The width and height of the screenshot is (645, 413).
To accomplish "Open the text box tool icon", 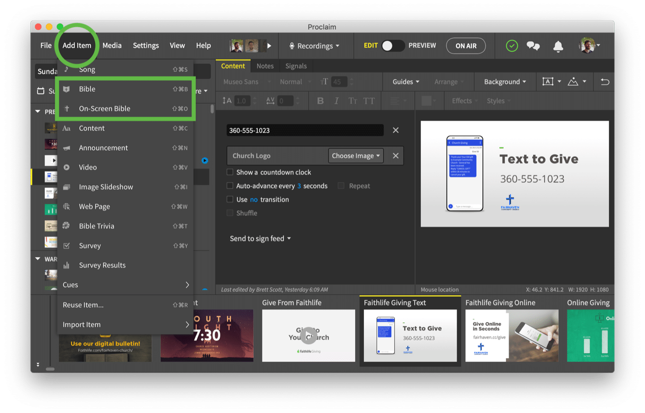I will point(548,81).
